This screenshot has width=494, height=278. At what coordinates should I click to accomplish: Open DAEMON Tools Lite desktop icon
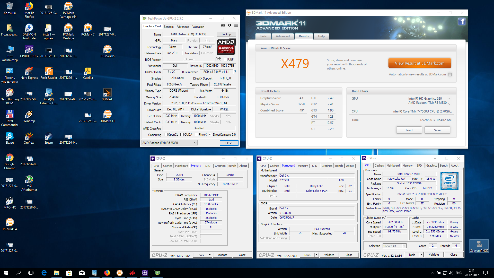29,32
